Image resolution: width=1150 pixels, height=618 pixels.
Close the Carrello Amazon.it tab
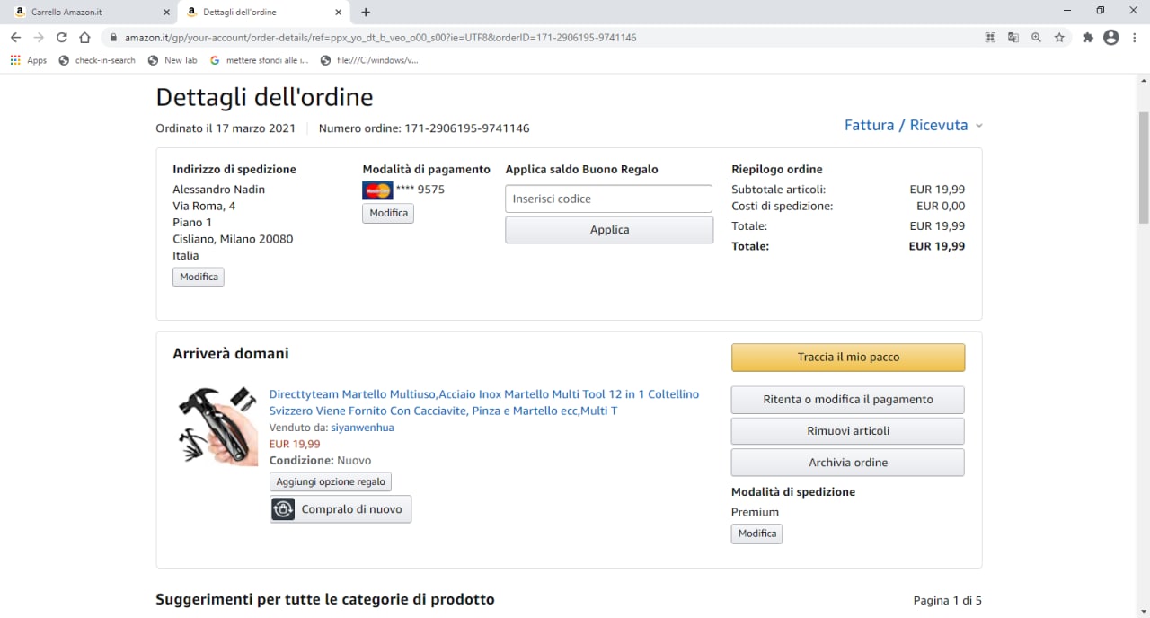pyautogui.click(x=166, y=13)
